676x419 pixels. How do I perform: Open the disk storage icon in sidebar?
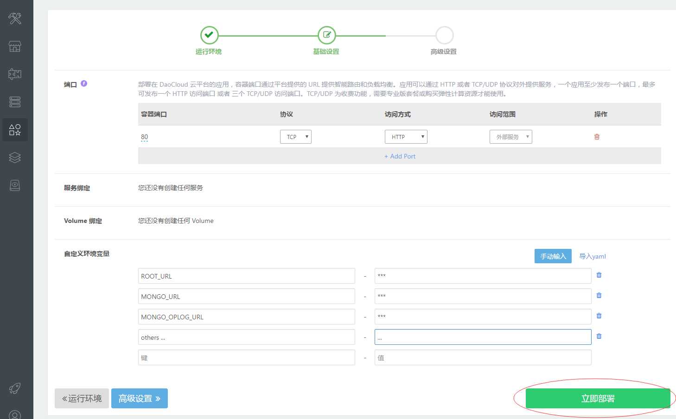[15, 185]
